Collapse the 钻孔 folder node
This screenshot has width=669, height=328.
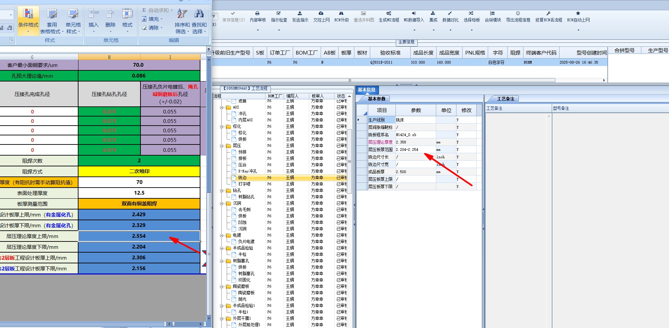[x=222, y=191]
